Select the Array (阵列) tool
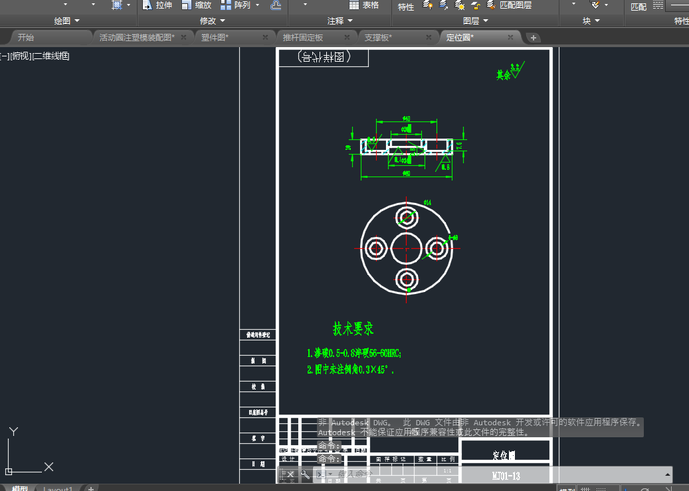The width and height of the screenshot is (689, 491). (x=235, y=5)
